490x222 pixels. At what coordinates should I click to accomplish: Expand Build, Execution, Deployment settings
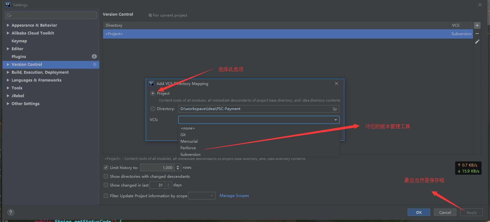coord(8,72)
